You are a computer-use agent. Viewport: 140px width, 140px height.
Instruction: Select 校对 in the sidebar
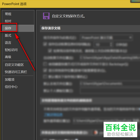pyautogui.click(x=8, y=21)
